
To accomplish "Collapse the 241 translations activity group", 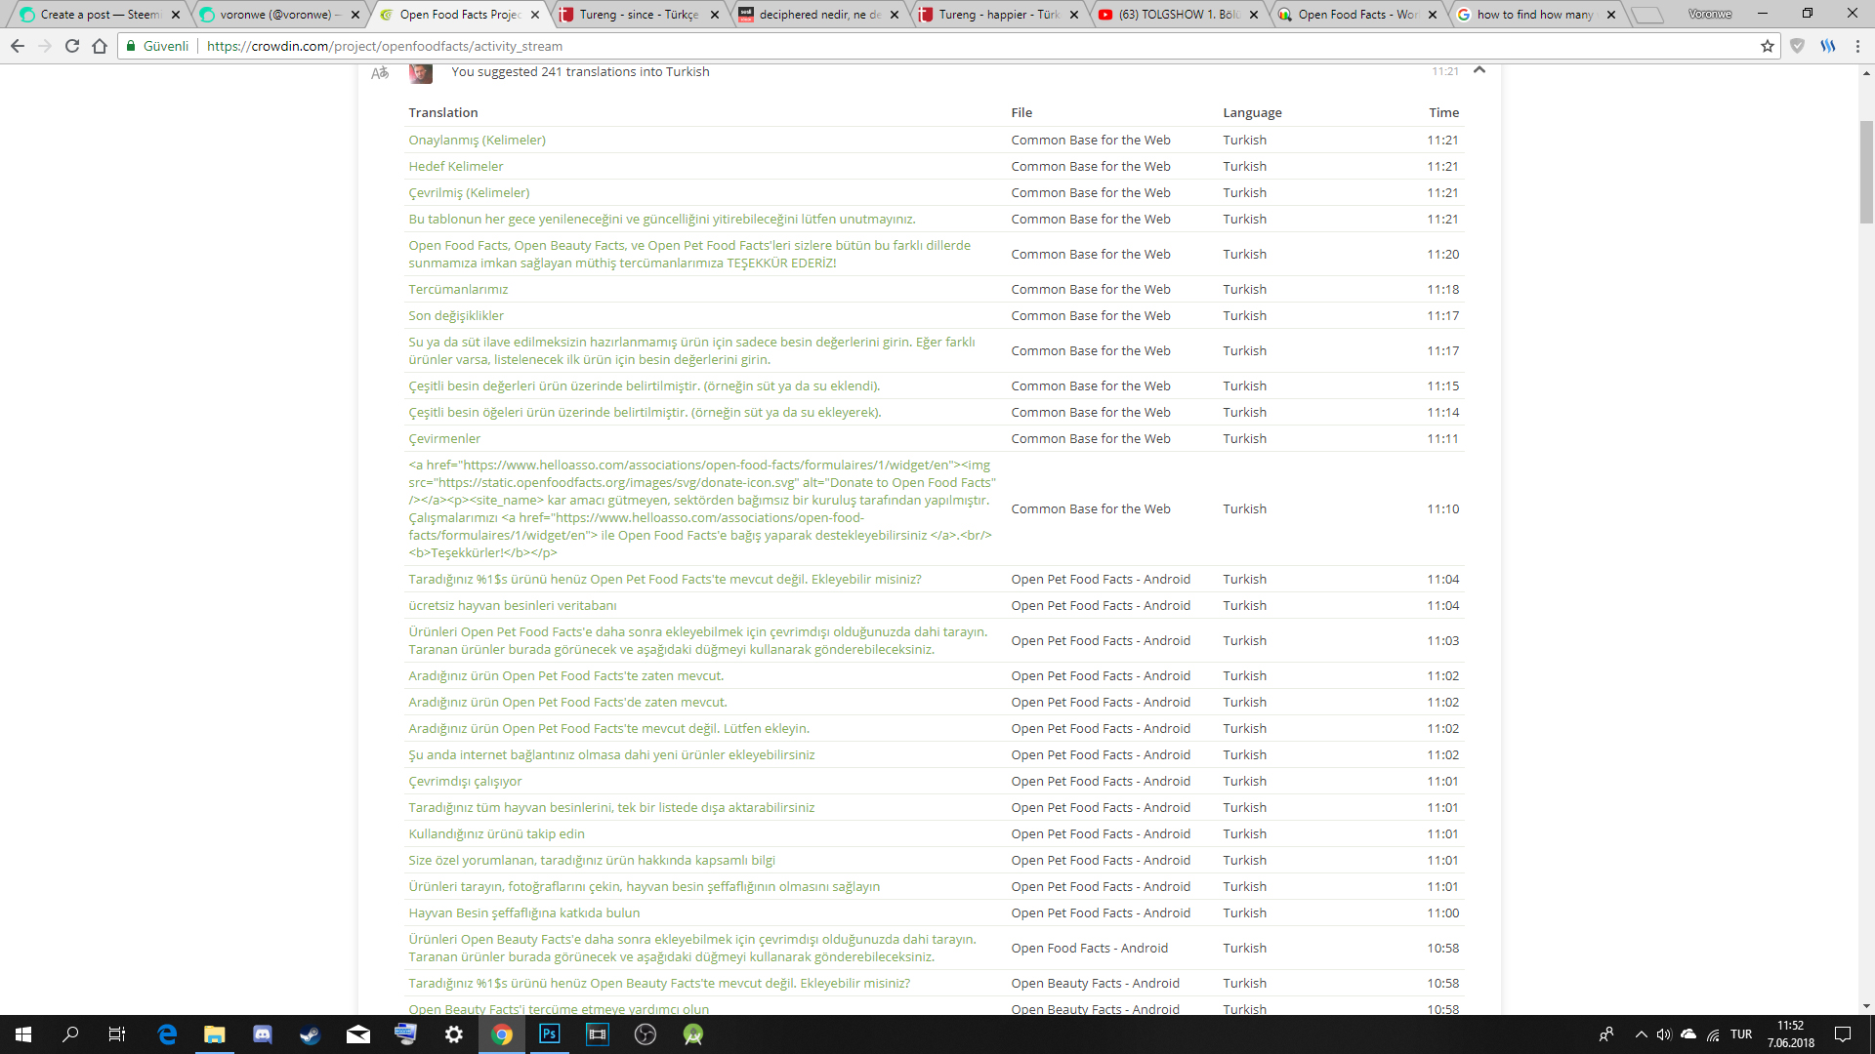I will tap(1479, 70).
